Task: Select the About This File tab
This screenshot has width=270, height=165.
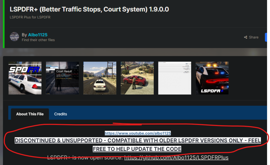Action: 30,114
